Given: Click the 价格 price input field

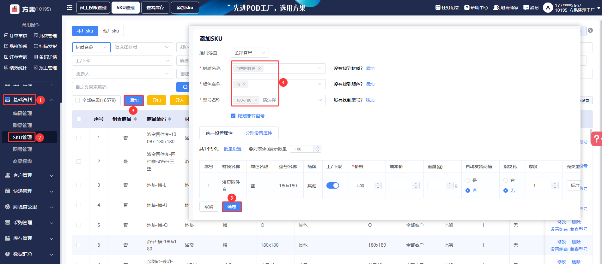Looking at the screenshot, I should click(363, 185).
